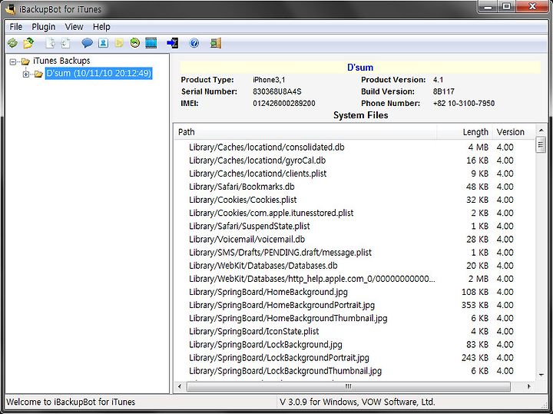Open Notes viewer with yellow note icon
553x414 pixels.
(119, 43)
